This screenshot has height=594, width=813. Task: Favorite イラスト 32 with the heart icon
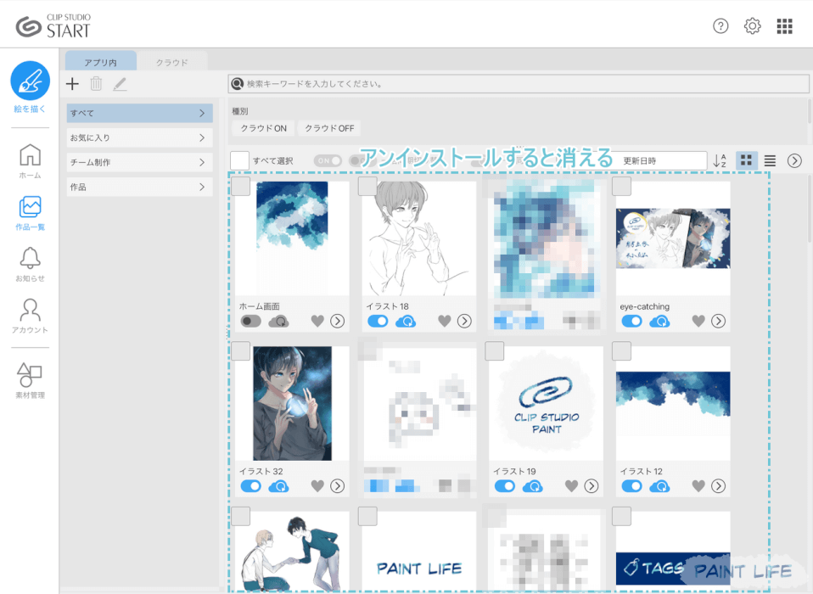(318, 486)
